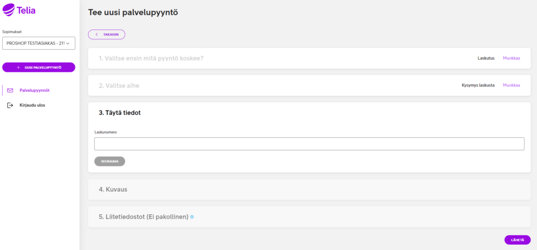Open the Sopimukset contract dropdown
Screen dimensions: 537x250
pyautogui.click(x=39, y=43)
